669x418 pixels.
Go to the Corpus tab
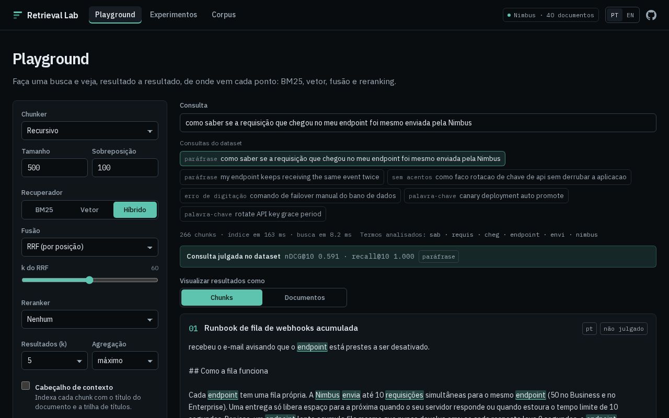click(224, 15)
